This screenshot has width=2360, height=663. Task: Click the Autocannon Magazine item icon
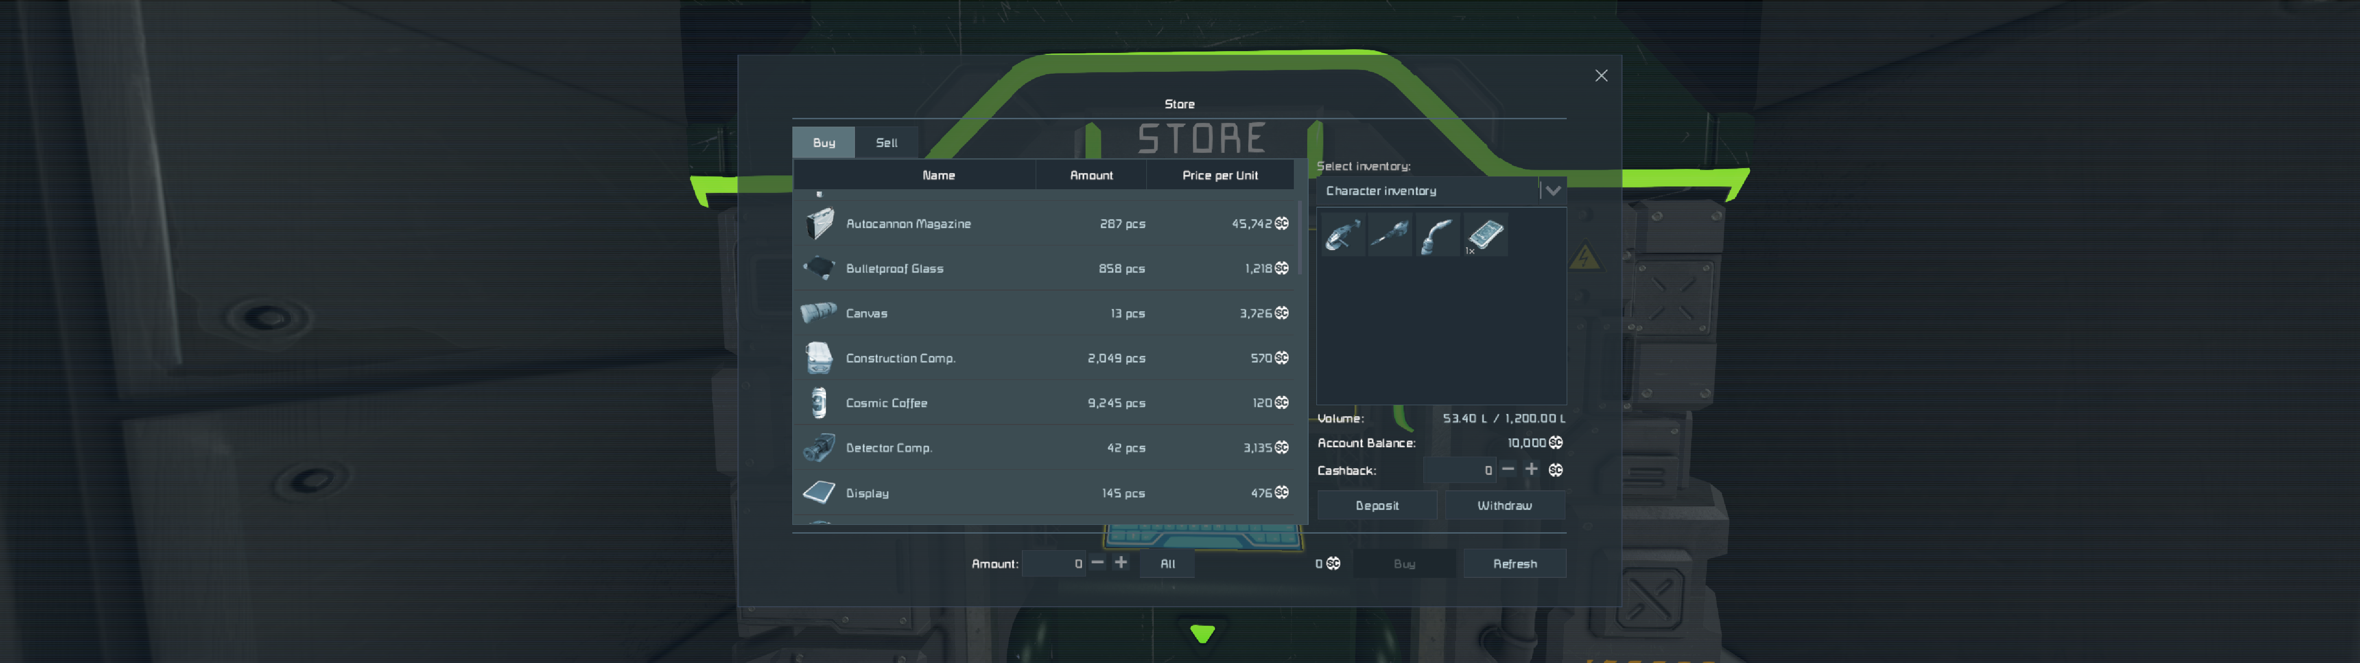819,223
